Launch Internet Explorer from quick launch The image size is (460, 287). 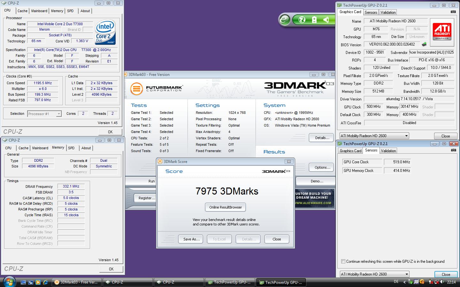[45, 282]
